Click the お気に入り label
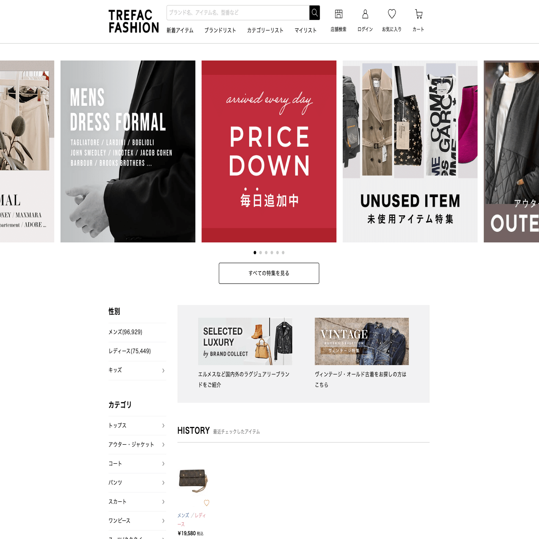539x539 pixels. tap(392, 29)
